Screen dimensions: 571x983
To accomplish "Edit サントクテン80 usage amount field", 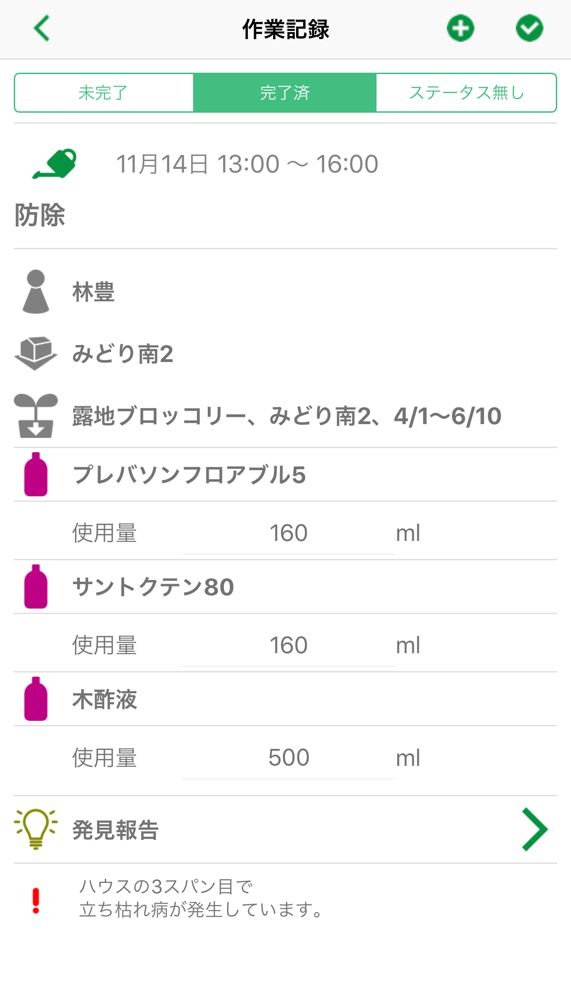I will tap(288, 645).
